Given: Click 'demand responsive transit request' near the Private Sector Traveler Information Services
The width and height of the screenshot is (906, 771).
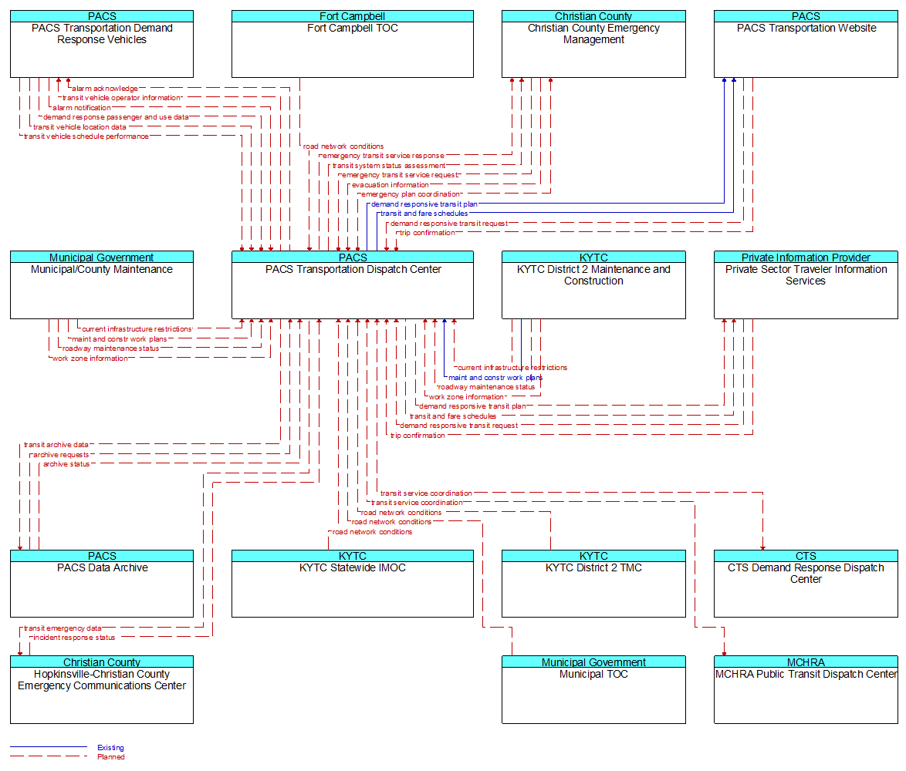Looking at the screenshot, I should click(458, 426).
